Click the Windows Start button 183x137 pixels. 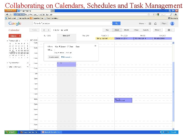click(x=11, y=132)
